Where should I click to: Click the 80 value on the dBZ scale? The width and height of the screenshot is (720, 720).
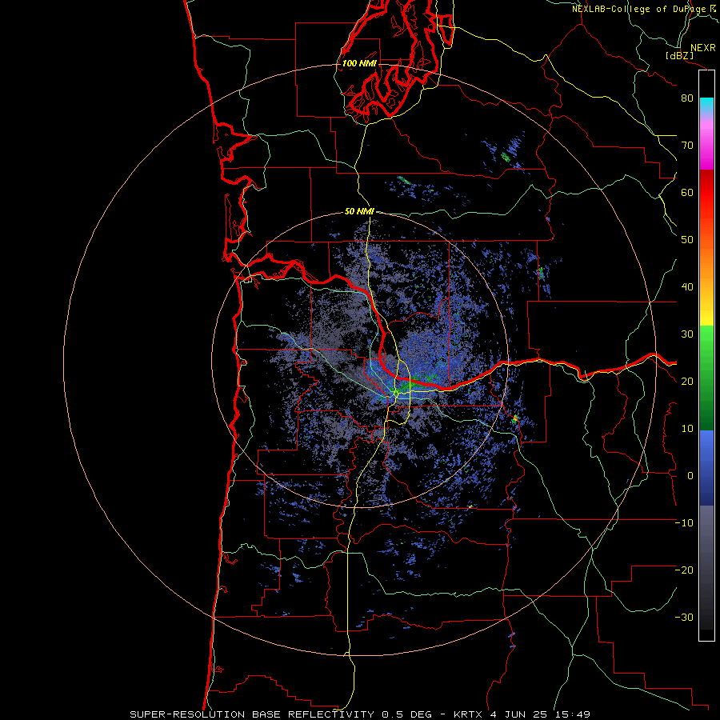687,98
